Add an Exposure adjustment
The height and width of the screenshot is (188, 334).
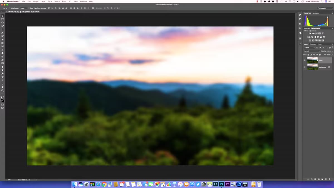(320, 33)
